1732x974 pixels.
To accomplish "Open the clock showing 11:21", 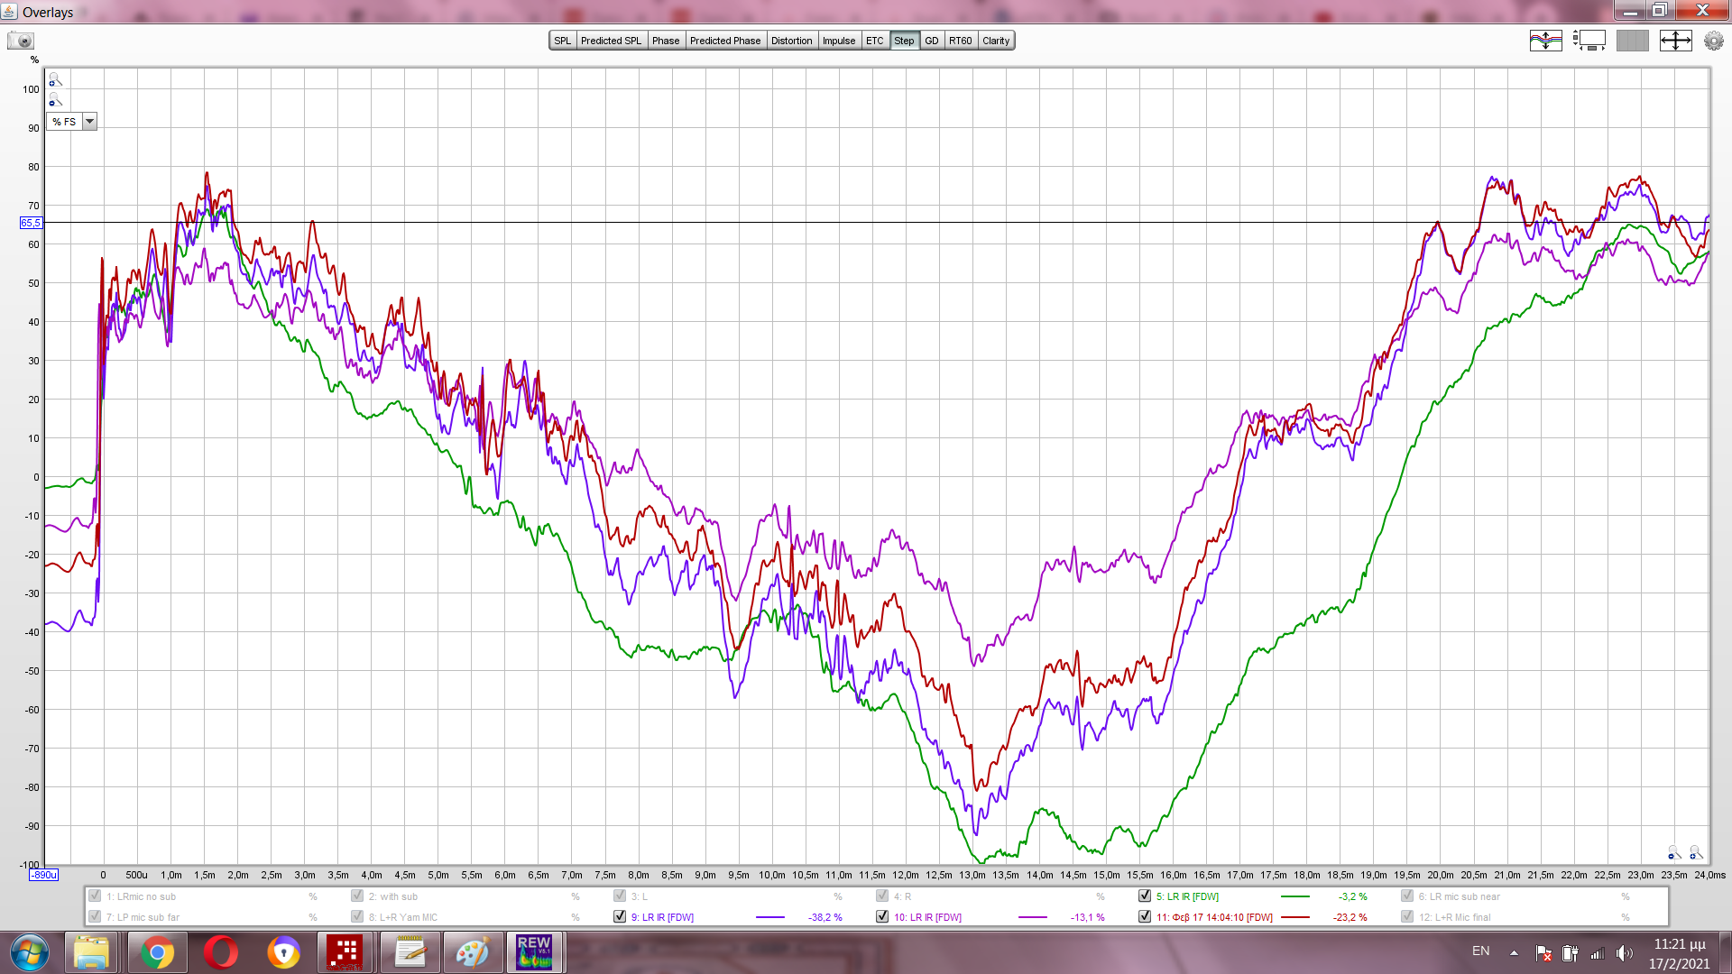I will pos(1680,953).
